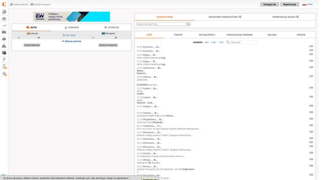Open the globe icon with orange badge

tap(4, 74)
